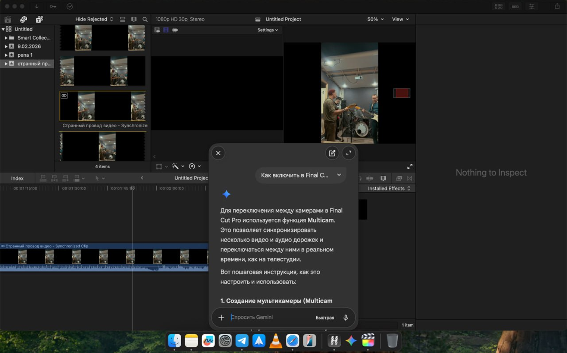Viewport: 567px width, 353px height.
Task: Expand the pena 1 event
Action: tap(6, 55)
